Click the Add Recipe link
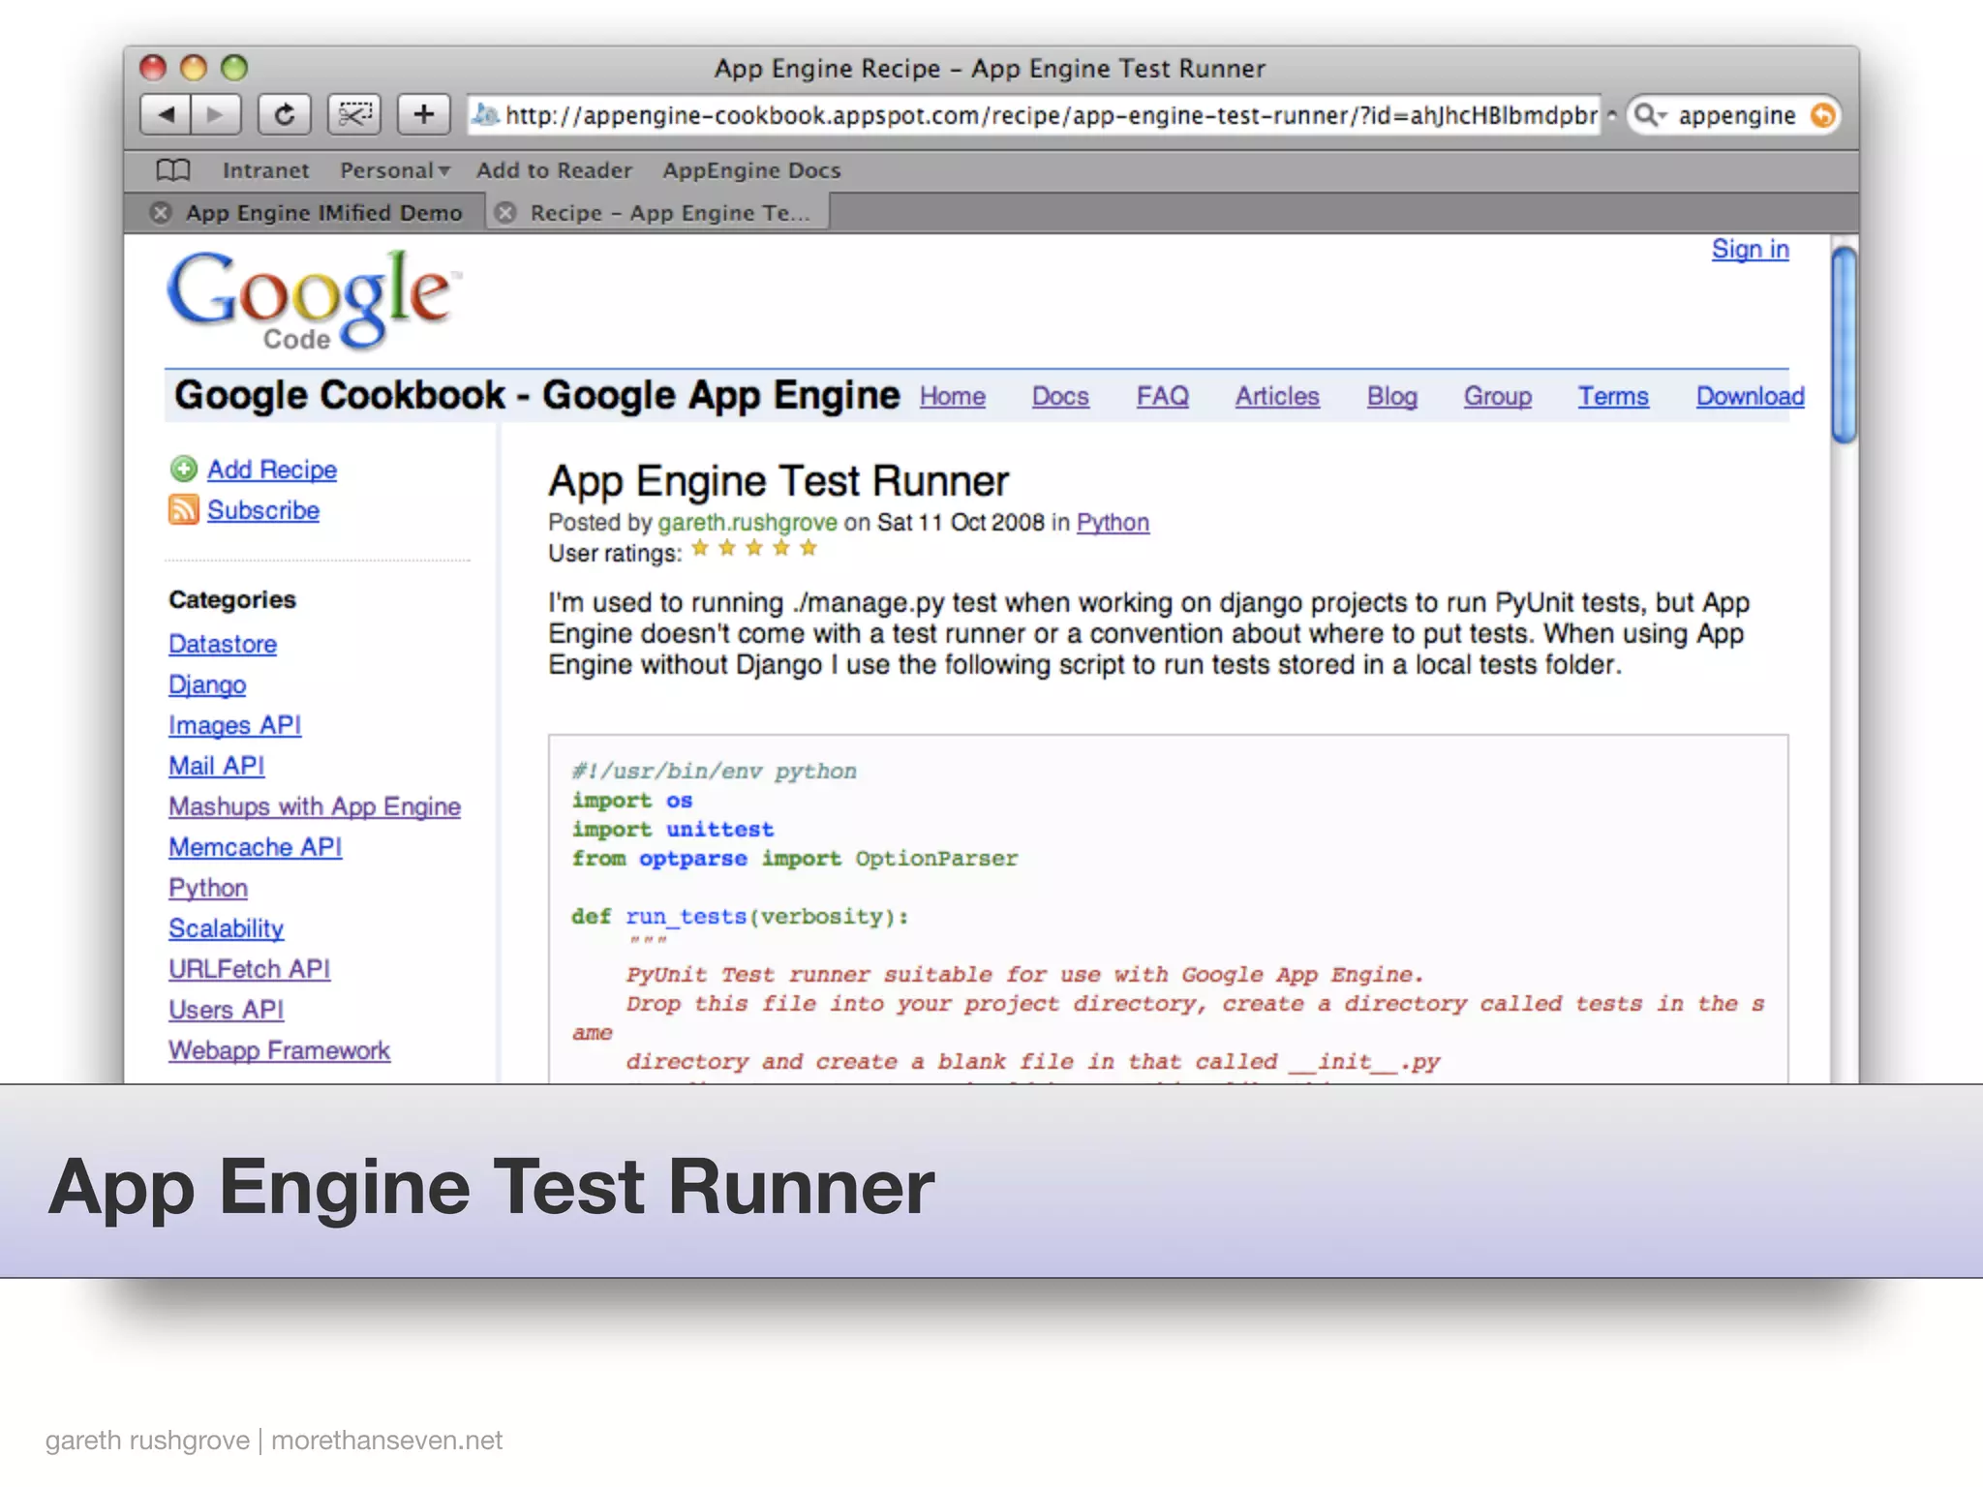Screen dimensions: 1983x1487 pyautogui.click(x=272, y=470)
